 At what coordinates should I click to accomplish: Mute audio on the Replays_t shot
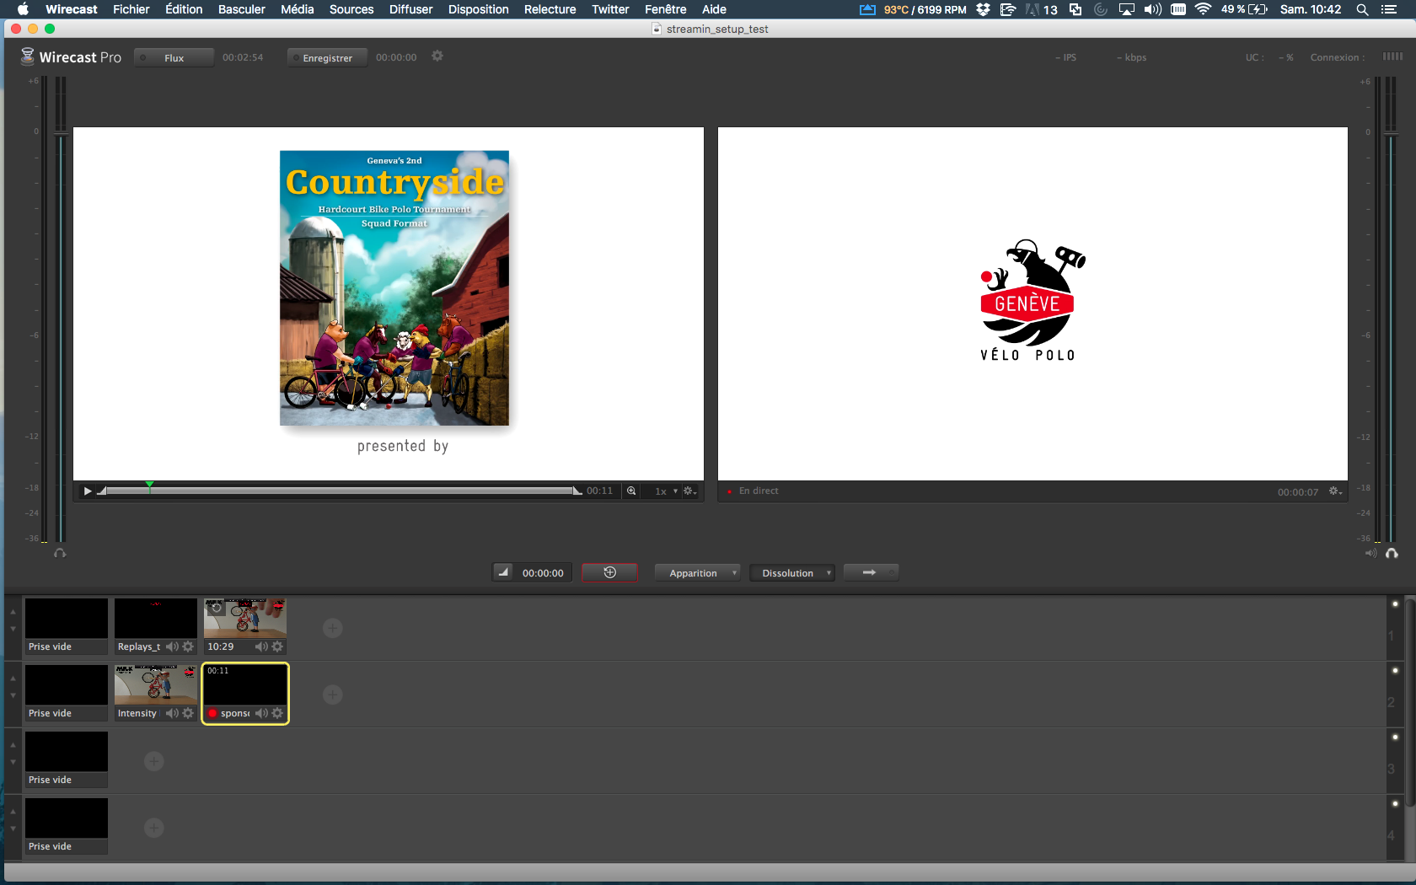coord(172,646)
